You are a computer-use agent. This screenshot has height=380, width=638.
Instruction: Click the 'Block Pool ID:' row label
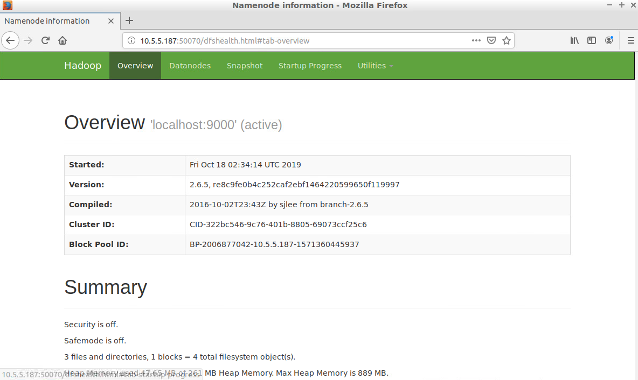pyautogui.click(x=99, y=245)
